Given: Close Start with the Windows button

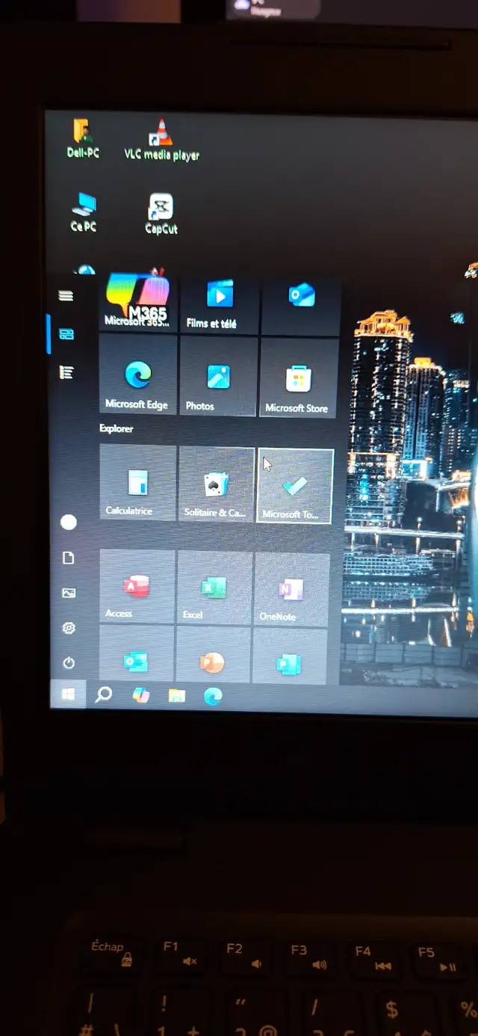Looking at the screenshot, I should (68, 694).
